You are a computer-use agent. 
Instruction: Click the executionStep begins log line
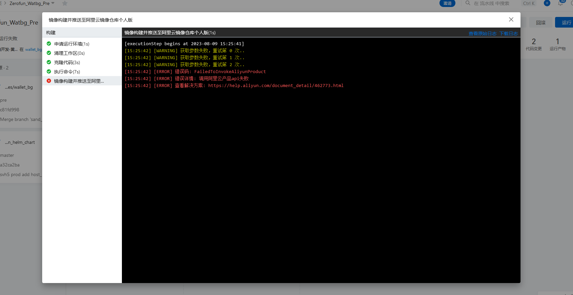[184, 44]
